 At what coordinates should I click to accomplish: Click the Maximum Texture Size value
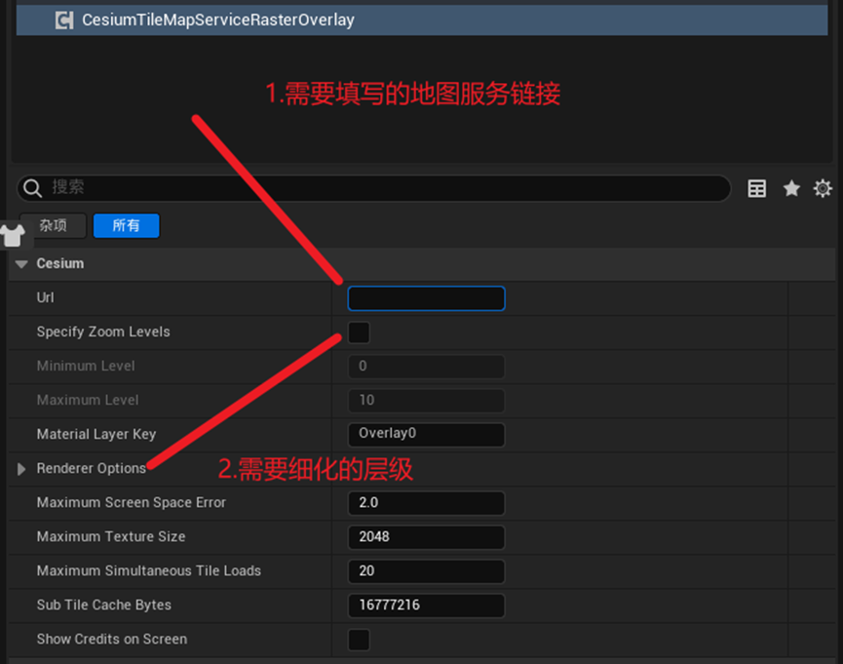click(x=426, y=537)
